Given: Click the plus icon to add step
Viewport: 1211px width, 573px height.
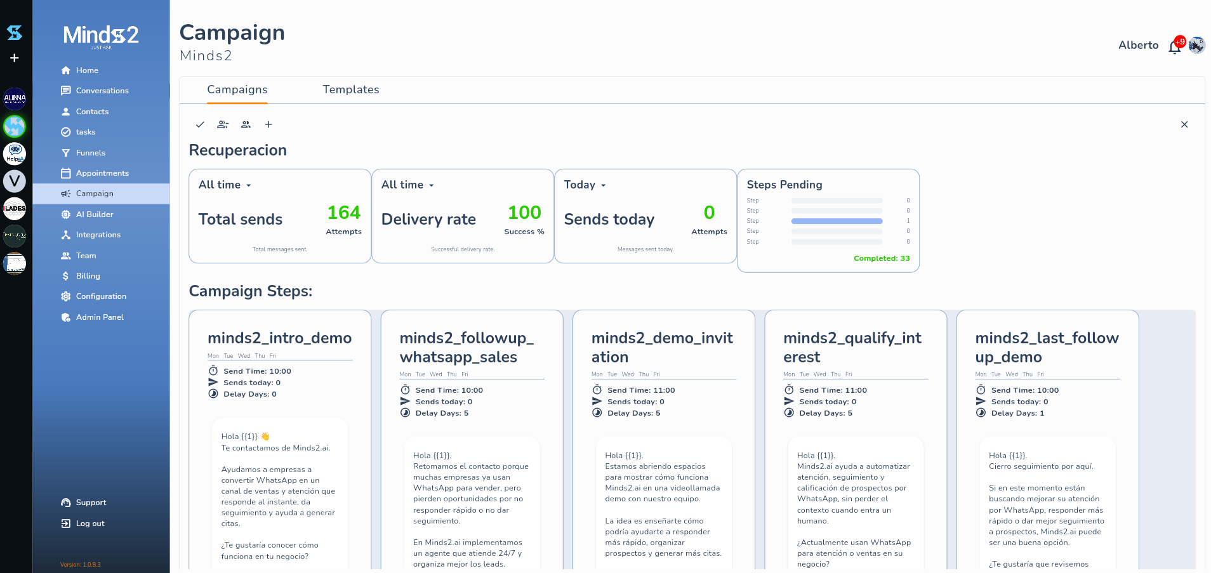Looking at the screenshot, I should [268, 124].
